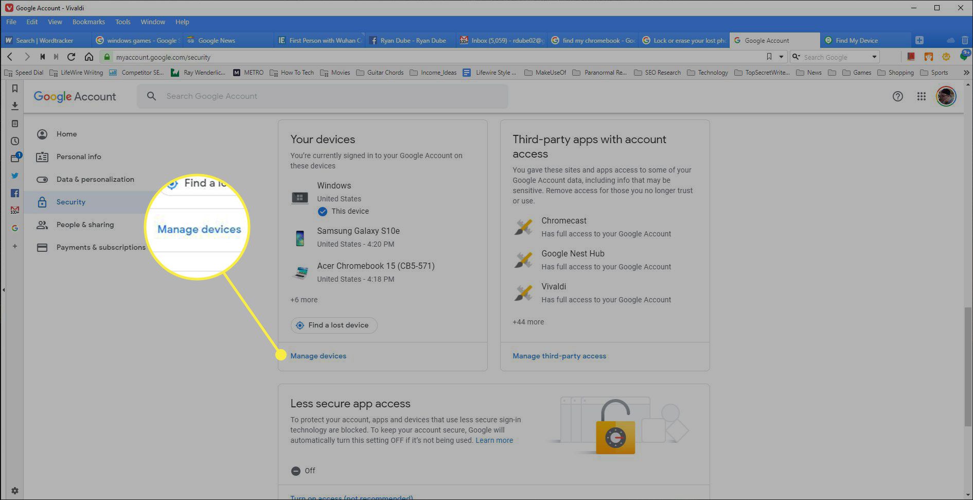Viewport: 973px width, 500px height.
Task: Click Learn more about less secure apps
Action: tap(494, 440)
